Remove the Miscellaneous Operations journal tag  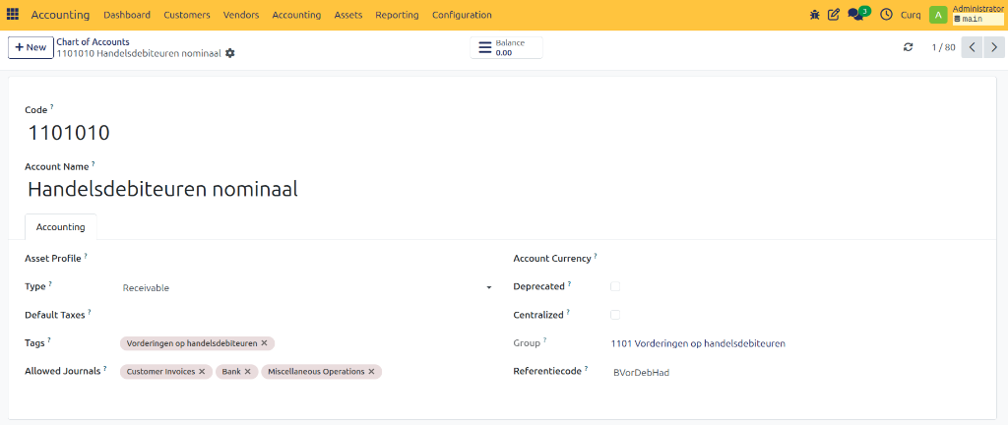pyautogui.click(x=371, y=372)
